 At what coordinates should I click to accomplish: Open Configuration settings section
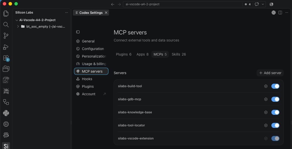tap(91, 49)
